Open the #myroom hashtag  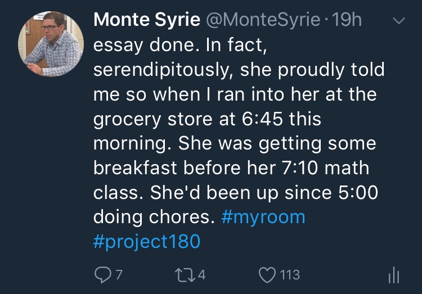[x=263, y=217]
